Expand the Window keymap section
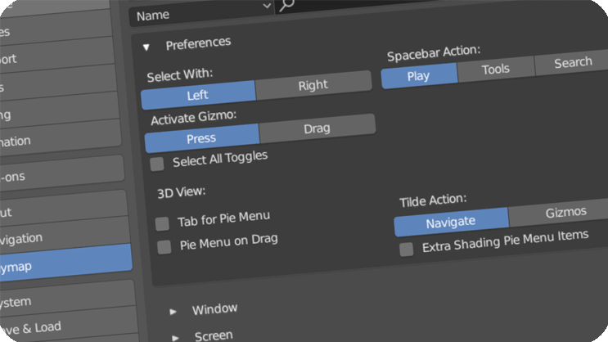 [x=173, y=312]
